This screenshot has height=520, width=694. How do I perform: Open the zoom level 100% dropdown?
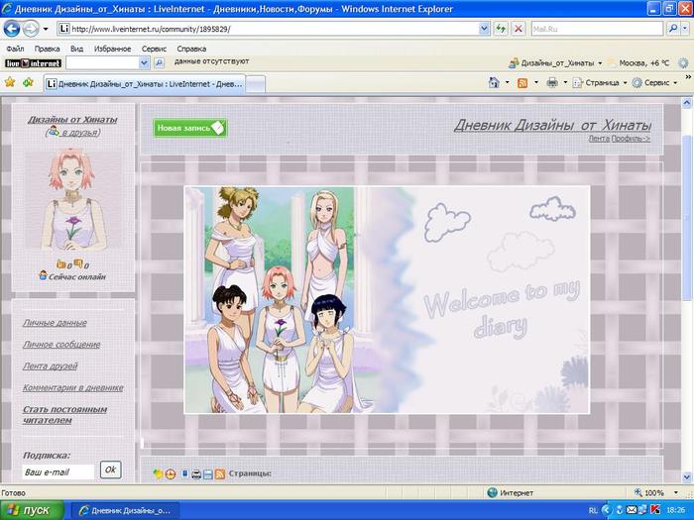tap(676, 492)
